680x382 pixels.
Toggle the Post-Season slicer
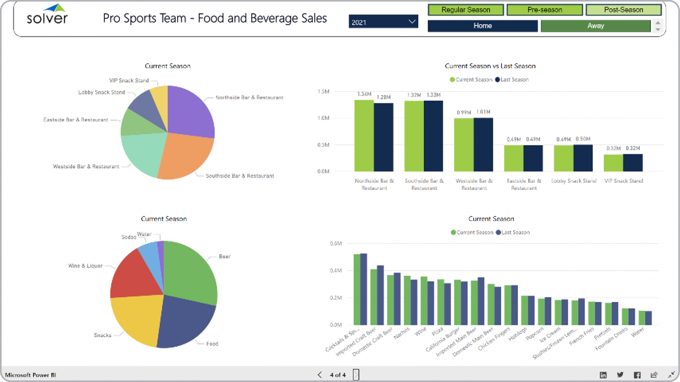pyautogui.click(x=623, y=10)
